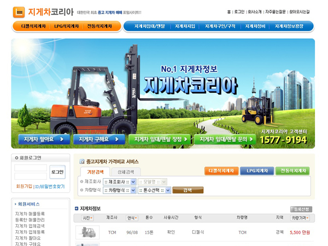Switch to the 상세검색 tab
Image resolution: width=328 pixels, height=246 pixels.
125,172
